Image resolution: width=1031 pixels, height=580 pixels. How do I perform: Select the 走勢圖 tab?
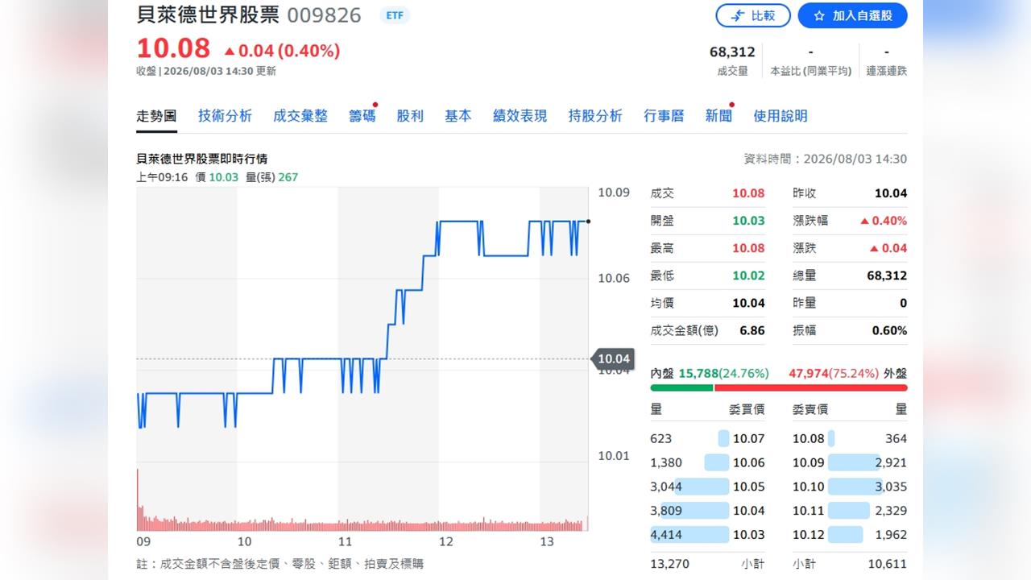coord(156,116)
